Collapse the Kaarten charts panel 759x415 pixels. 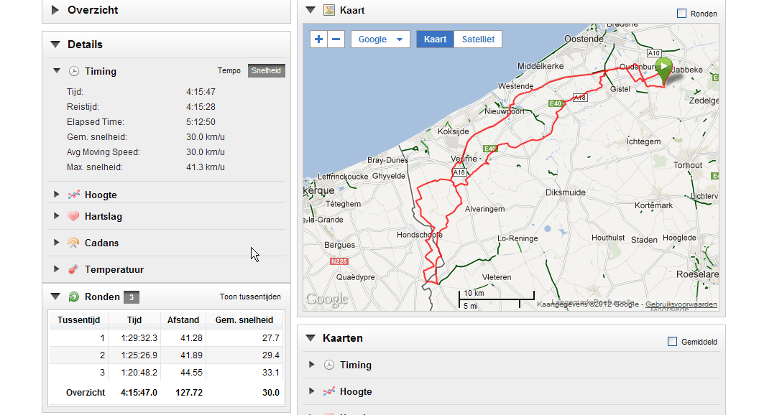pyautogui.click(x=310, y=337)
